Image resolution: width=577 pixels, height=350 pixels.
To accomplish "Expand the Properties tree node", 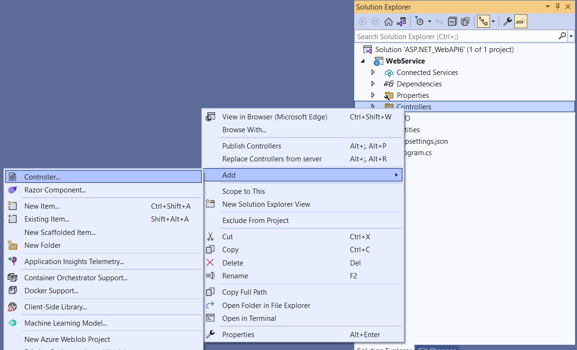I will [373, 95].
